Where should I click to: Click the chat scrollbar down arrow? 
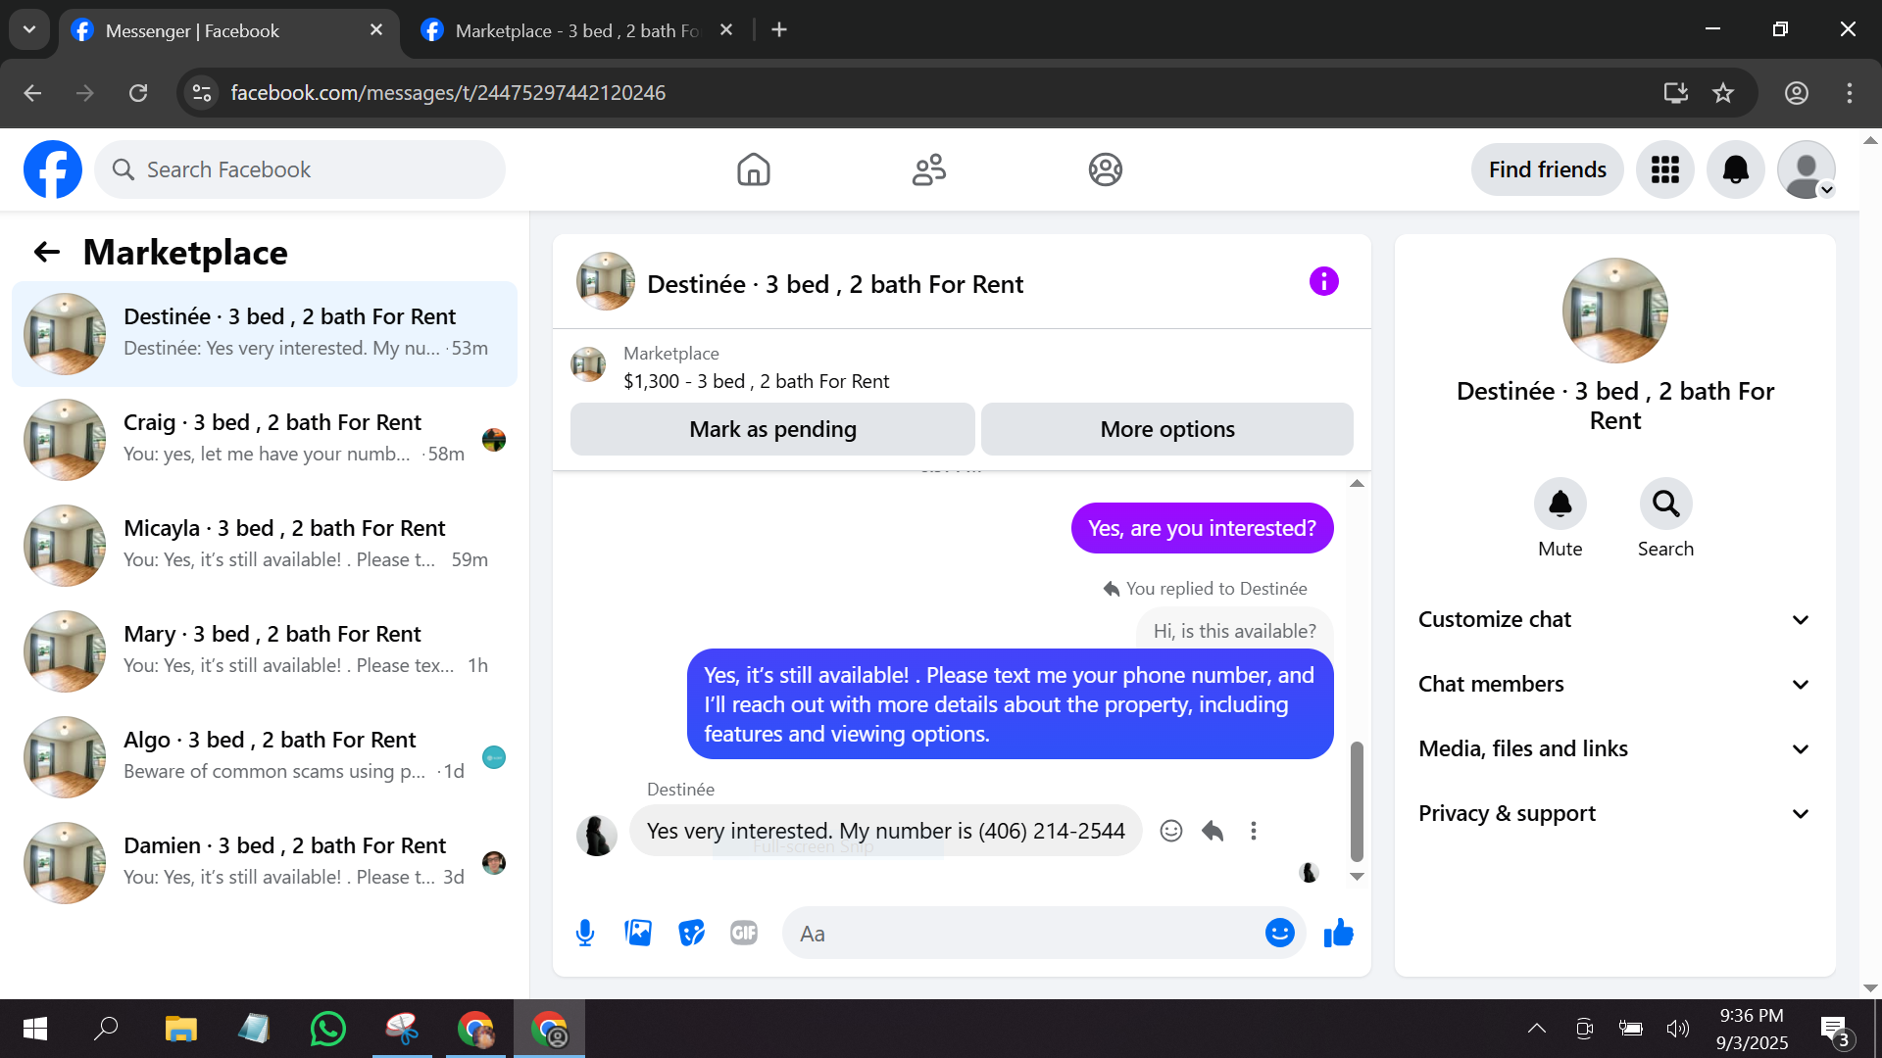pos(1357,877)
